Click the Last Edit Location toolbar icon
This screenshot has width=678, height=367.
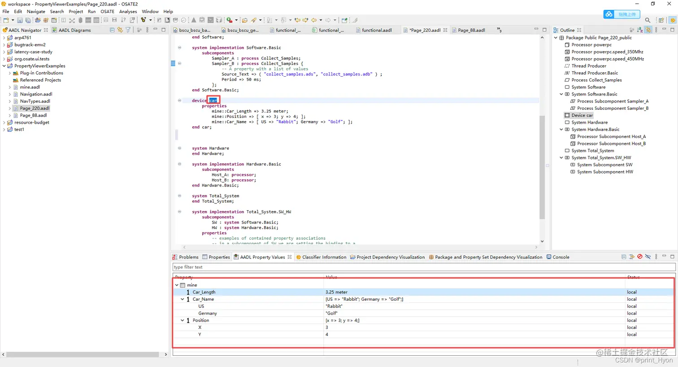(x=297, y=20)
